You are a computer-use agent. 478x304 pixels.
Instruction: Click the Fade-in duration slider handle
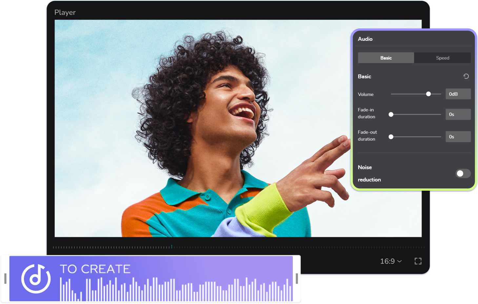391,114
